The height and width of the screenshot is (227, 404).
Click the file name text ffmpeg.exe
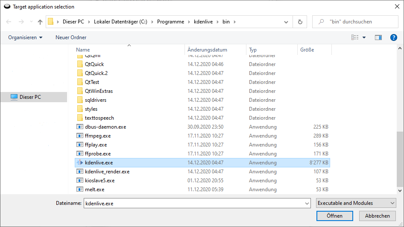coord(98,136)
